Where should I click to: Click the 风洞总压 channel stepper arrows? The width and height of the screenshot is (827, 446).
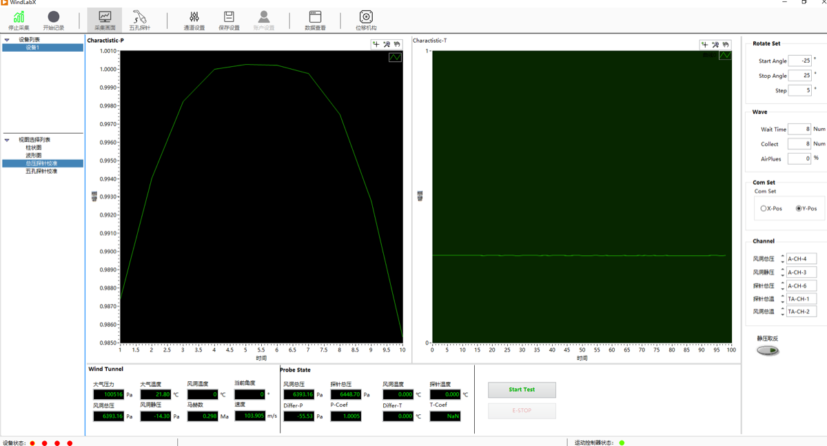[782, 259]
